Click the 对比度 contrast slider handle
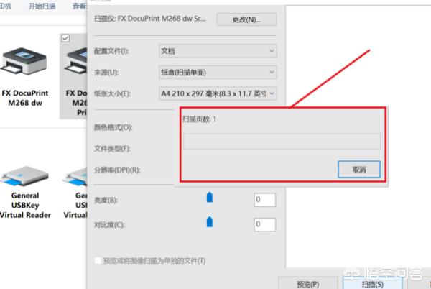This screenshot has height=289, width=431. coord(210,222)
